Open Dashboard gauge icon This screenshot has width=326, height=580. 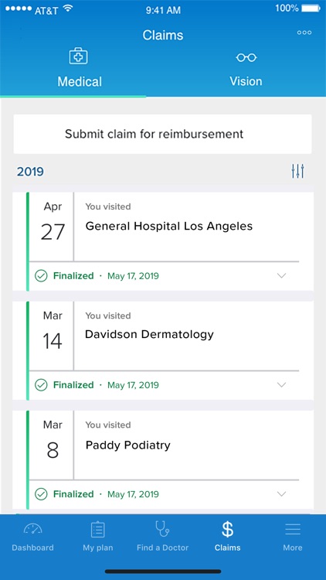[33, 529]
